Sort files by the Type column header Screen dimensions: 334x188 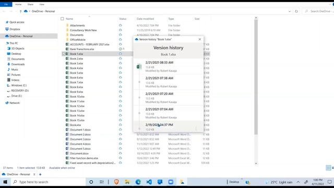171,19
